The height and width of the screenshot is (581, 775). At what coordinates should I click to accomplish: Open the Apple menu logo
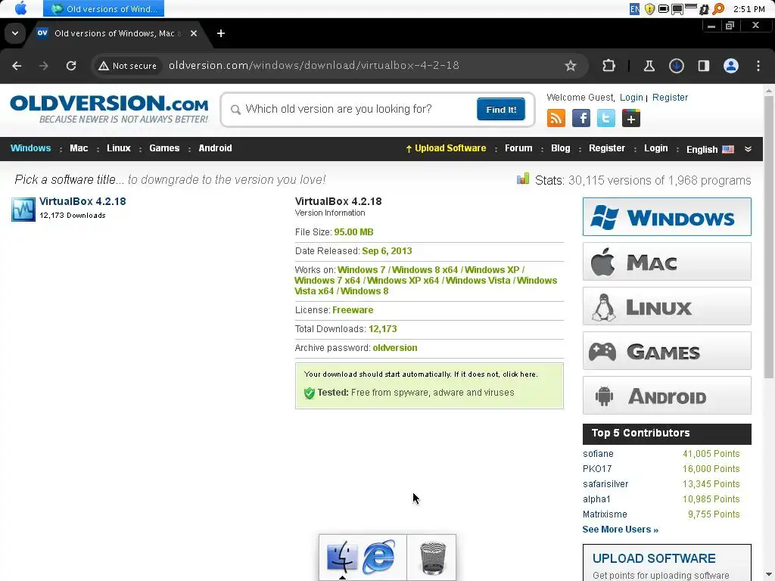click(20, 8)
